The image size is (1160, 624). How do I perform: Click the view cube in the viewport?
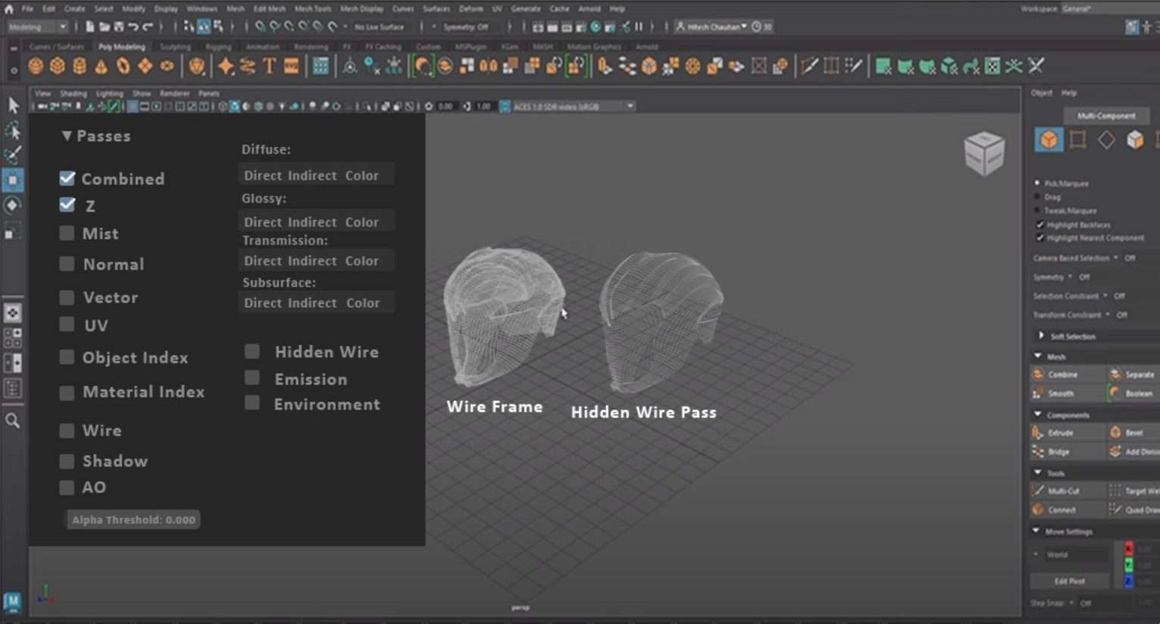(983, 152)
